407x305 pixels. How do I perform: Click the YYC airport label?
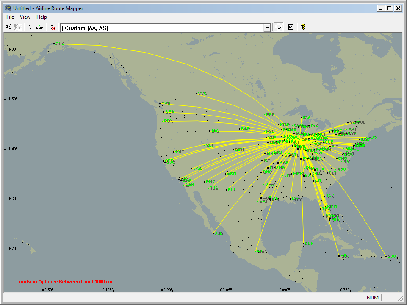click(x=202, y=94)
